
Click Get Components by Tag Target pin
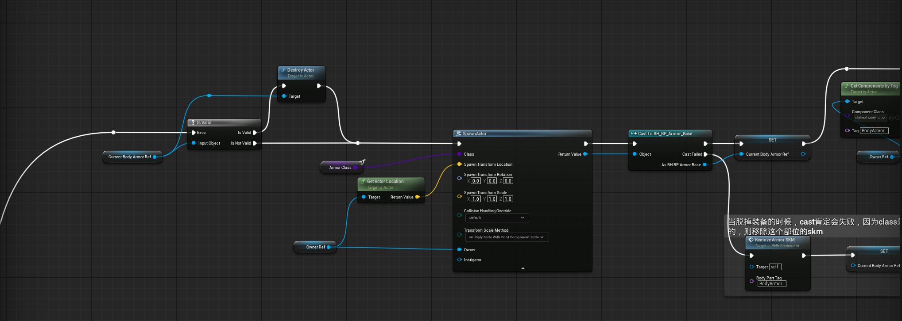click(847, 101)
